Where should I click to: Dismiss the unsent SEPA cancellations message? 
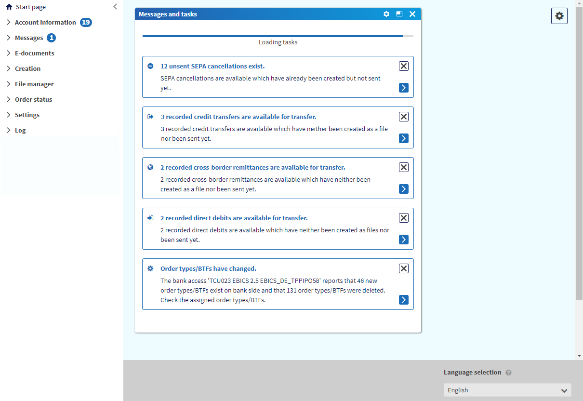(x=404, y=66)
